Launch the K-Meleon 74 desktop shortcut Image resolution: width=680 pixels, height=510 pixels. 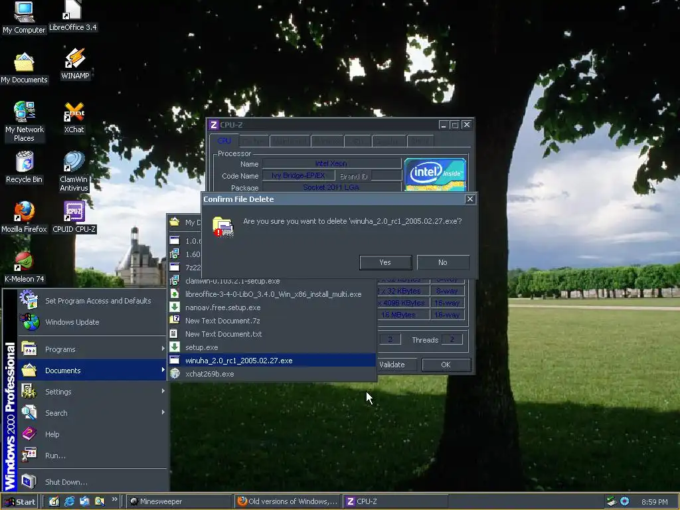pos(25,267)
